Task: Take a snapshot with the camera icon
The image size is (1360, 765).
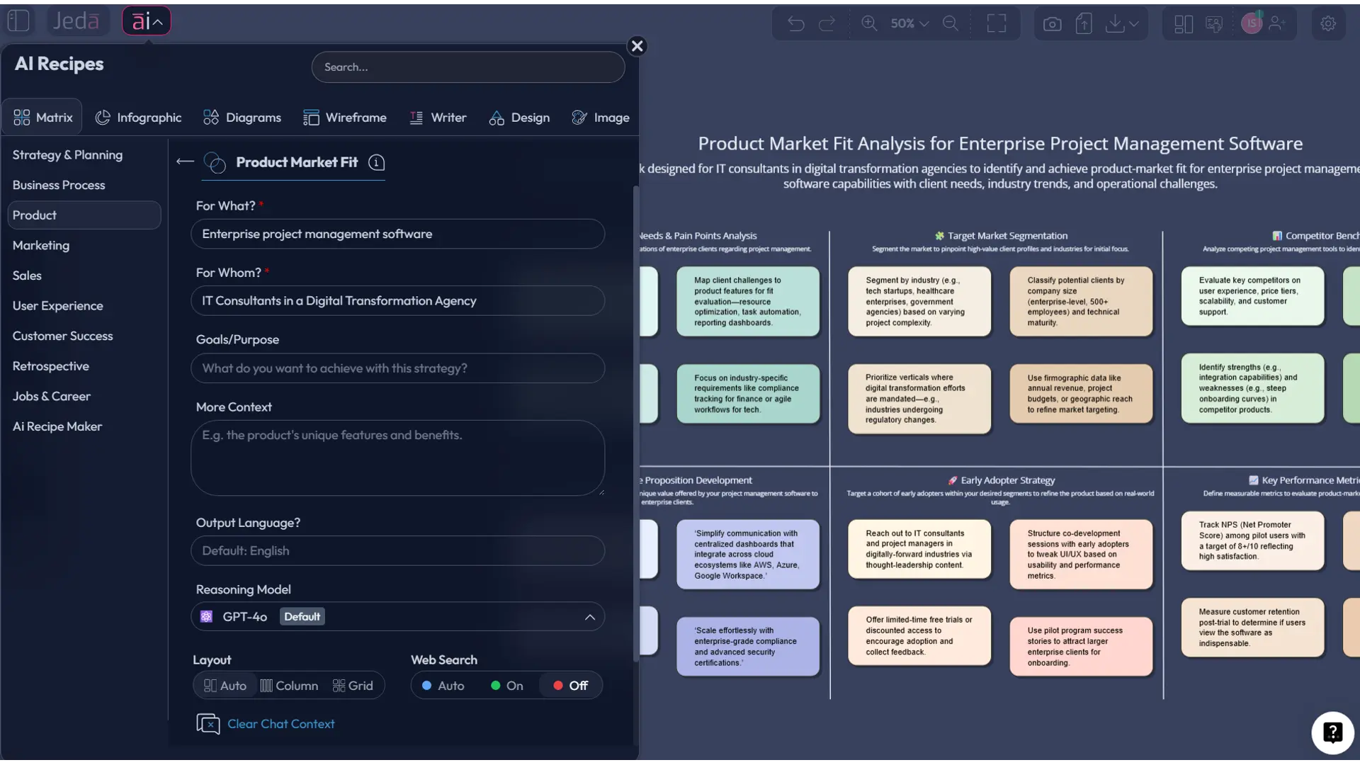Action: coord(1053,23)
